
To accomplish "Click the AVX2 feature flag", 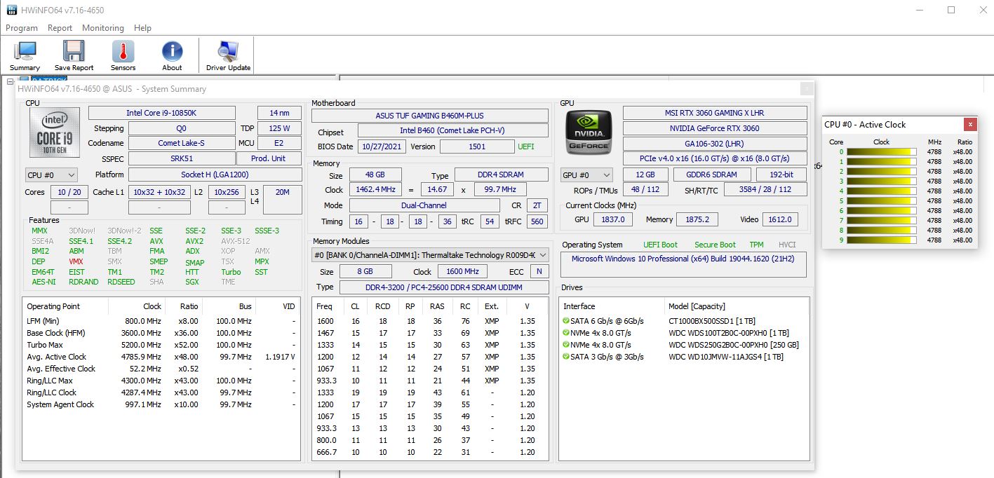I will 194,240.
